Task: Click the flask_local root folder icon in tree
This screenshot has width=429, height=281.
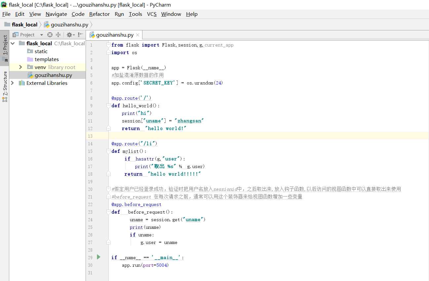Action: (x=22, y=43)
